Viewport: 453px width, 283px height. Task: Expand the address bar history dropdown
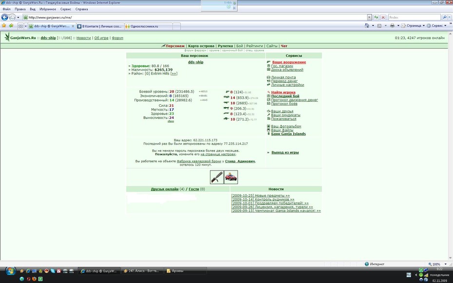tap(369, 18)
